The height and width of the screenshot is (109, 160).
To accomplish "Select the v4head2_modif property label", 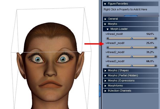I will (115, 52).
